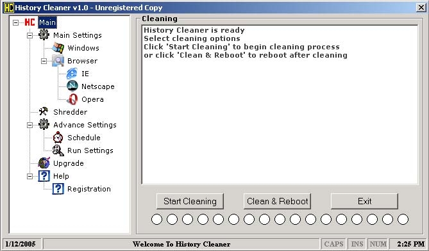The height and width of the screenshot is (251, 429).
Task: Open IE cleaning settings
Action: click(x=85, y=74)
